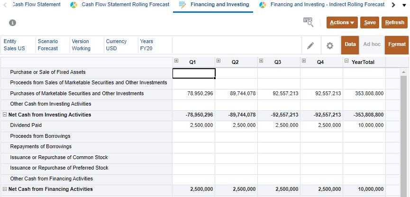Click the 353,808,800 YearTotal cell
410x197 pixels.
click(364, 94)
